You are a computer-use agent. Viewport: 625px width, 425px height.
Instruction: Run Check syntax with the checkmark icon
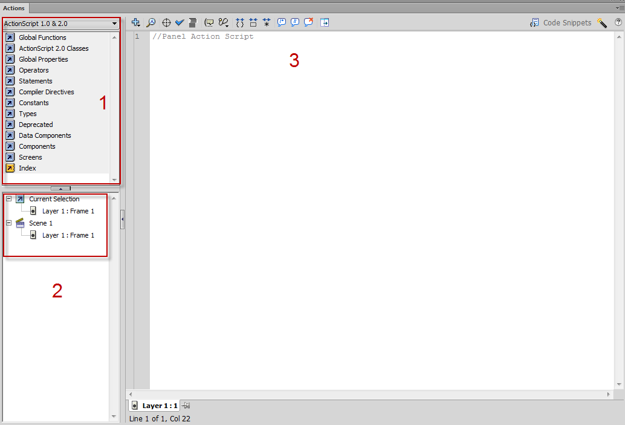180,23
